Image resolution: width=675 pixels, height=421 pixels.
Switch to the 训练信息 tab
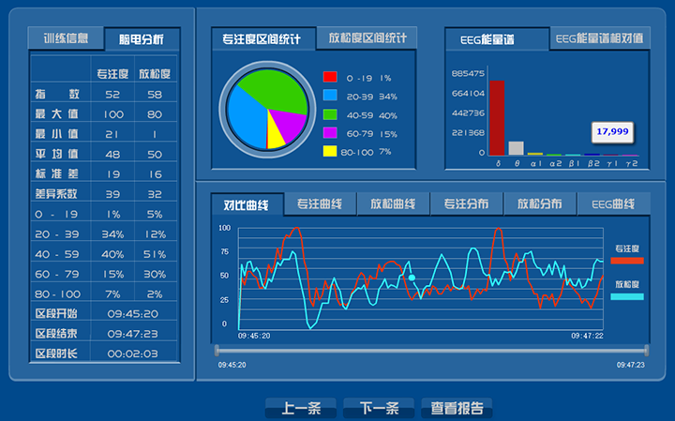coord(66,38)
